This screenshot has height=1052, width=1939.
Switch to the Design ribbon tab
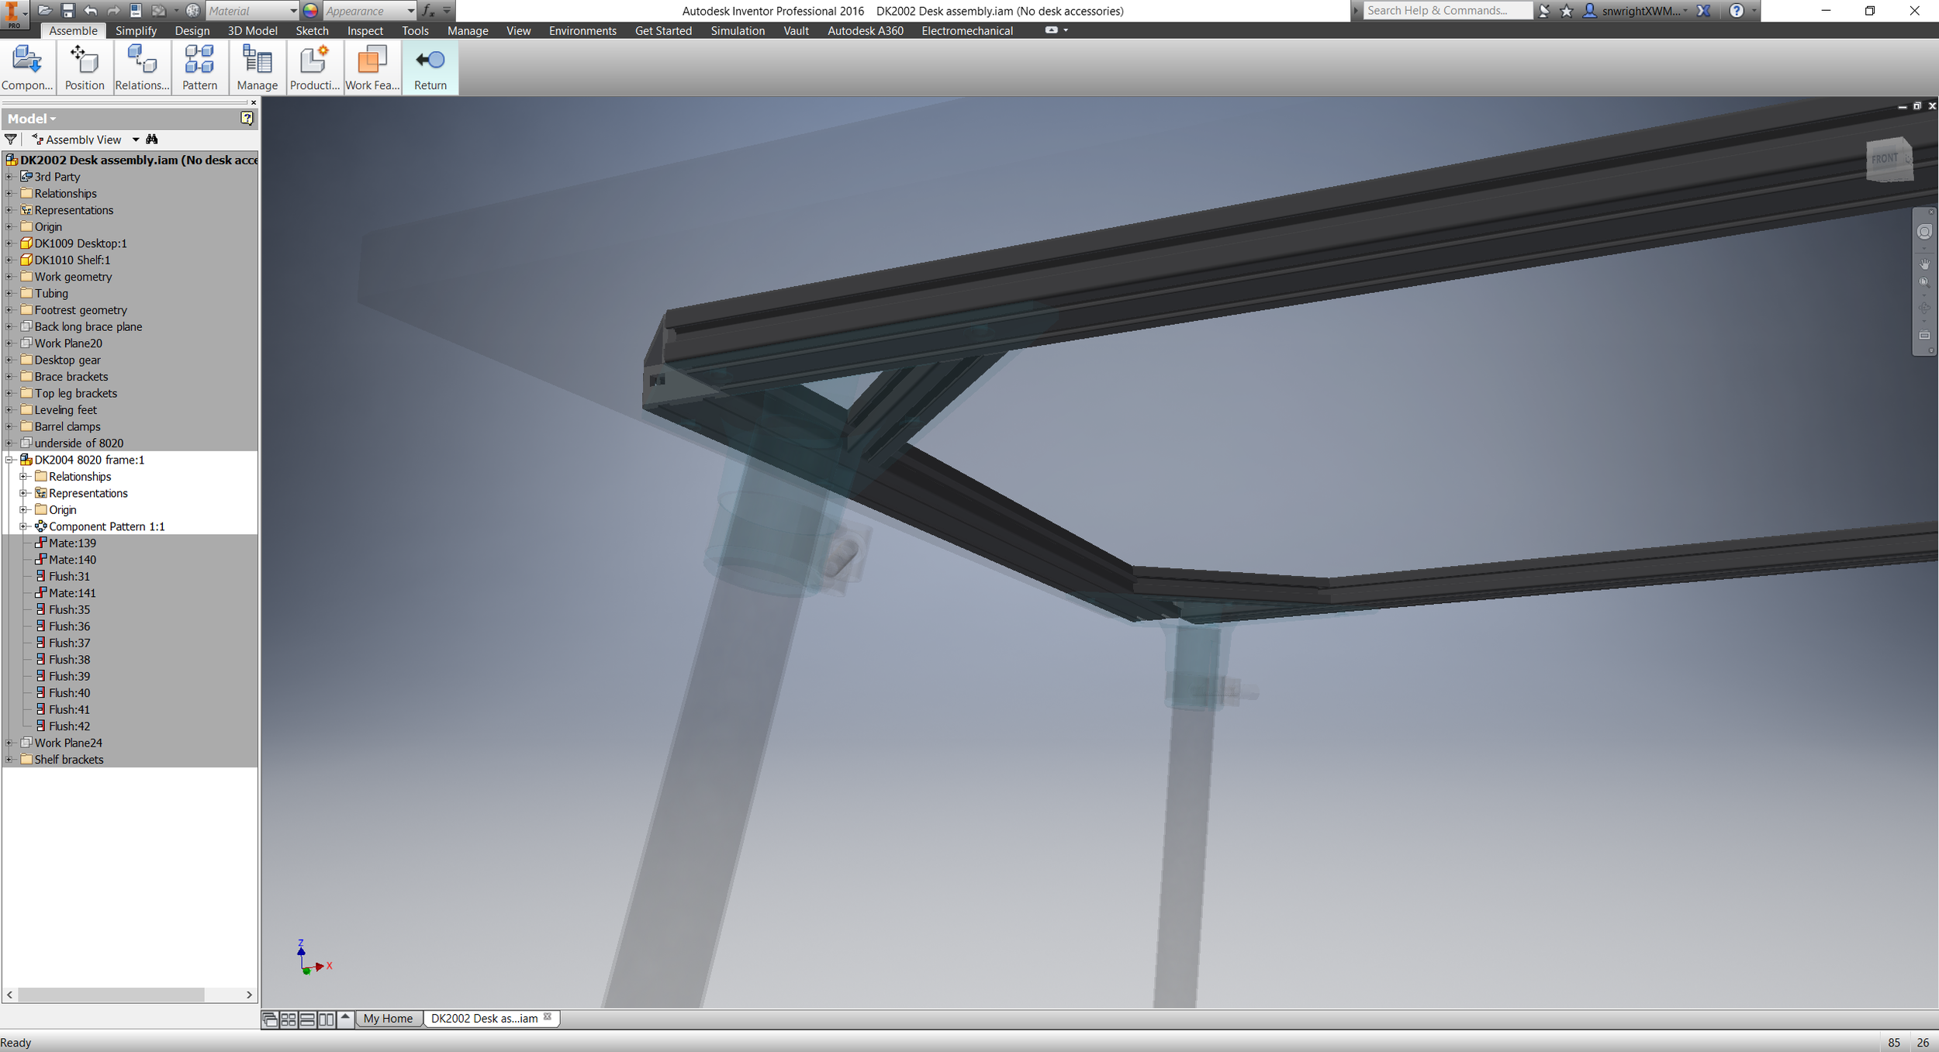192,31
